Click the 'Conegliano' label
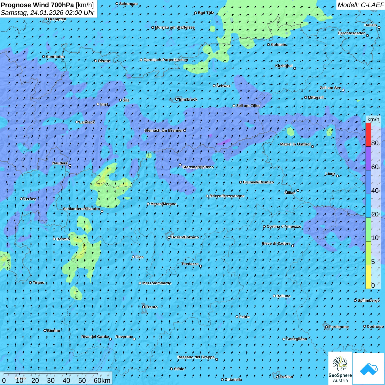 point(296,339)
